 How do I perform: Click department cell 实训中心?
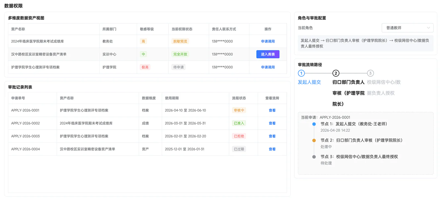coord(109,54)
